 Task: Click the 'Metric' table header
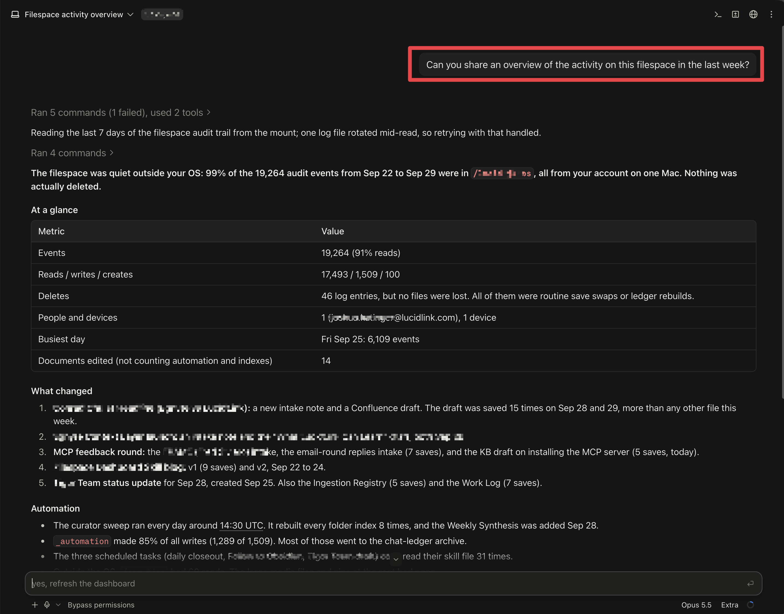[x=51, y=231]
